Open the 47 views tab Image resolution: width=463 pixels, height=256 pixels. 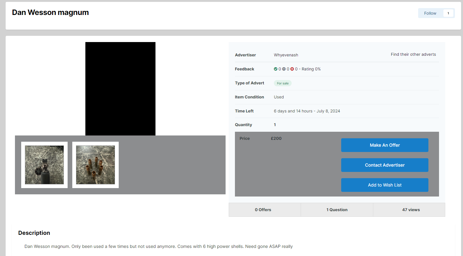pyautogui.click(x=411, y=210)
